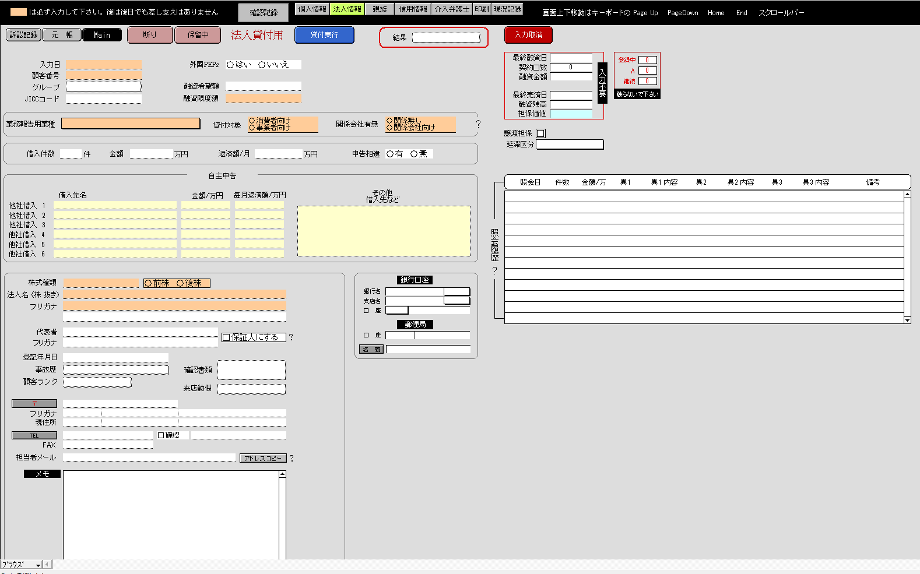The image size is (920, 574).
Task: Click the 訴訟記録 button
Action: [x=23, y=35]
